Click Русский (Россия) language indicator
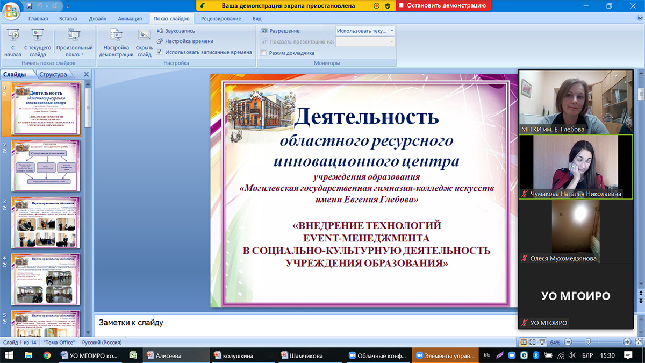The width and height of the screenshot is (645, 363). (x=102, y=343)
